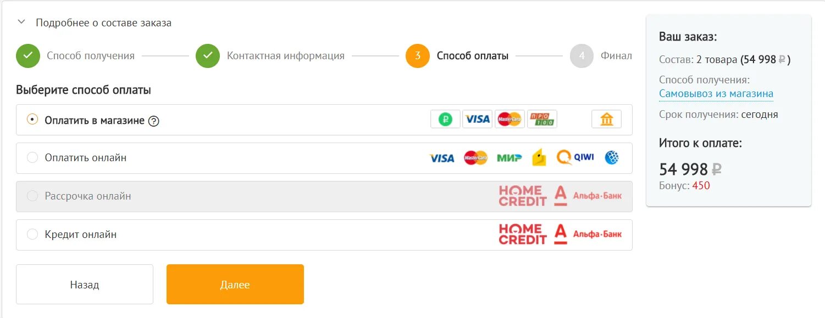825x318 pixels.
Task: Click step 4 'Финал' circle
Action: pos(582,56)
